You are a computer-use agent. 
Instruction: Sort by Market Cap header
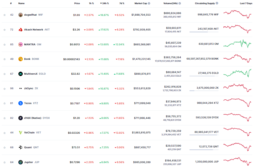pyautogui.click(x=141, y=3)
